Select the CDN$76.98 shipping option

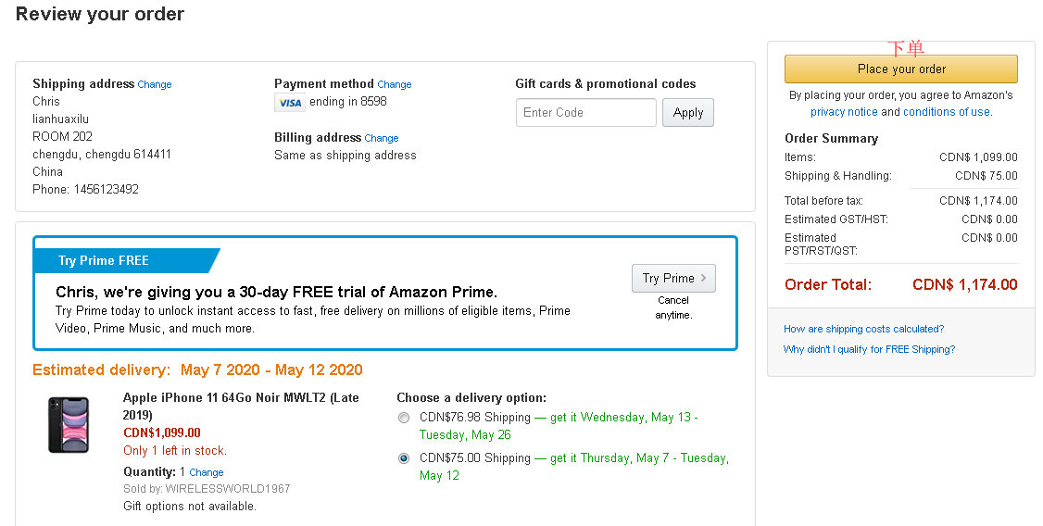click(x=404, y=418)
